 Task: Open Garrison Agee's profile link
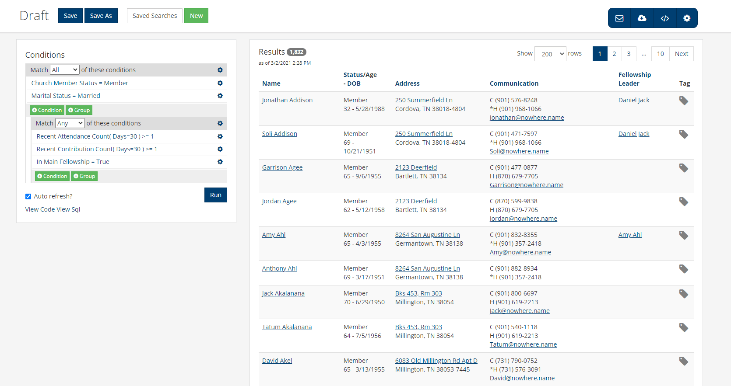click(x=282, y=167)
